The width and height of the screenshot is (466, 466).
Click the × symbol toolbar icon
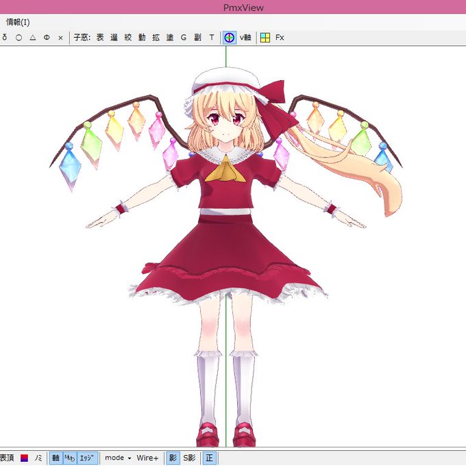coord(60,38)
